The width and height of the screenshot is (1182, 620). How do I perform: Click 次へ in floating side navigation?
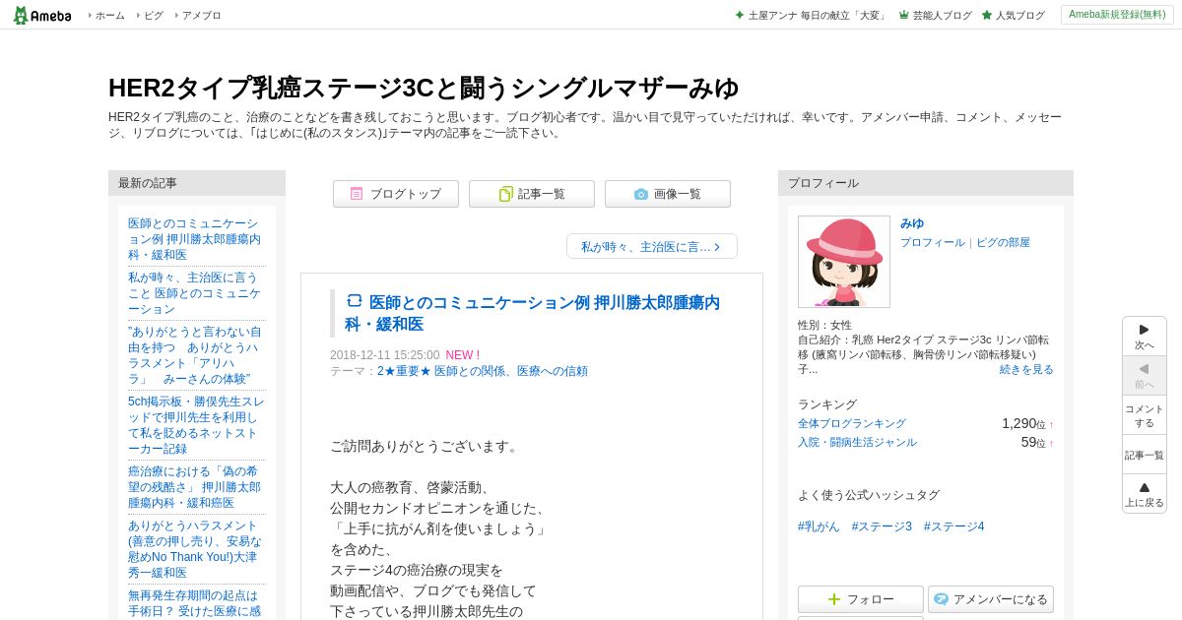coord(1145,337)
